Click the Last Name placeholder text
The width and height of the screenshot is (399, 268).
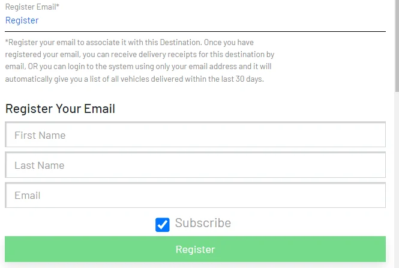click(x=40, y=165)
